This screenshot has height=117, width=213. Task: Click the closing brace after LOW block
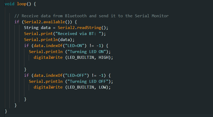(x=25, y=99)
